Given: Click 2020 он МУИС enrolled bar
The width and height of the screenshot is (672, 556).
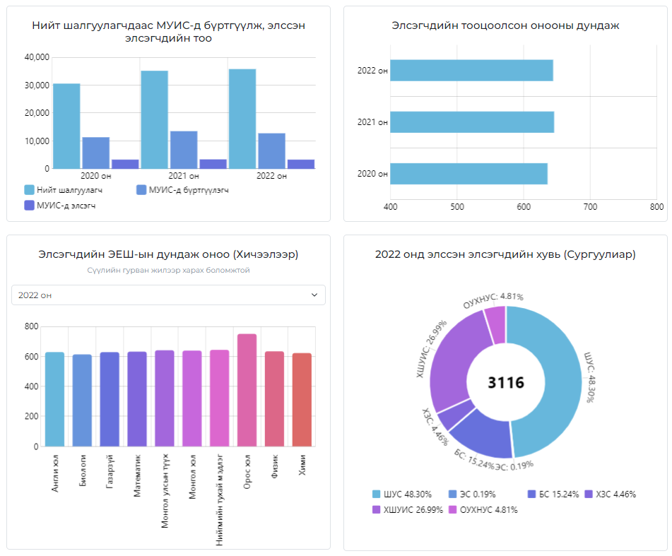Looking at the screenshot, I should [x=125, y=164].
